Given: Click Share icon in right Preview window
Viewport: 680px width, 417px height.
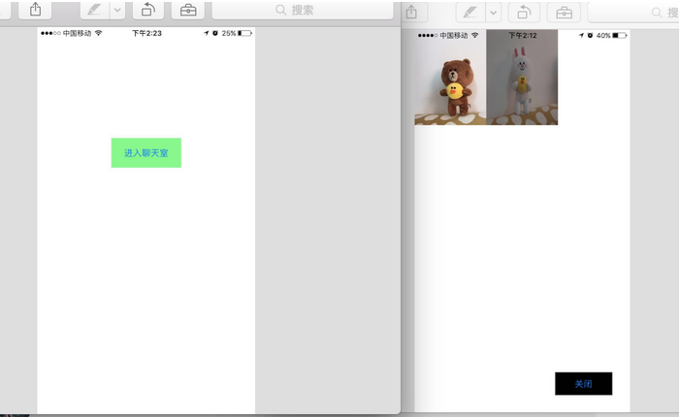Looking at the screenshot, I should 412,13.
